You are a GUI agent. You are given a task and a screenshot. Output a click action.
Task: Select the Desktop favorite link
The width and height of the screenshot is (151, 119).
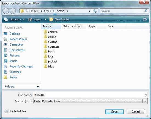pyautogui.click(x=15, y=34)
